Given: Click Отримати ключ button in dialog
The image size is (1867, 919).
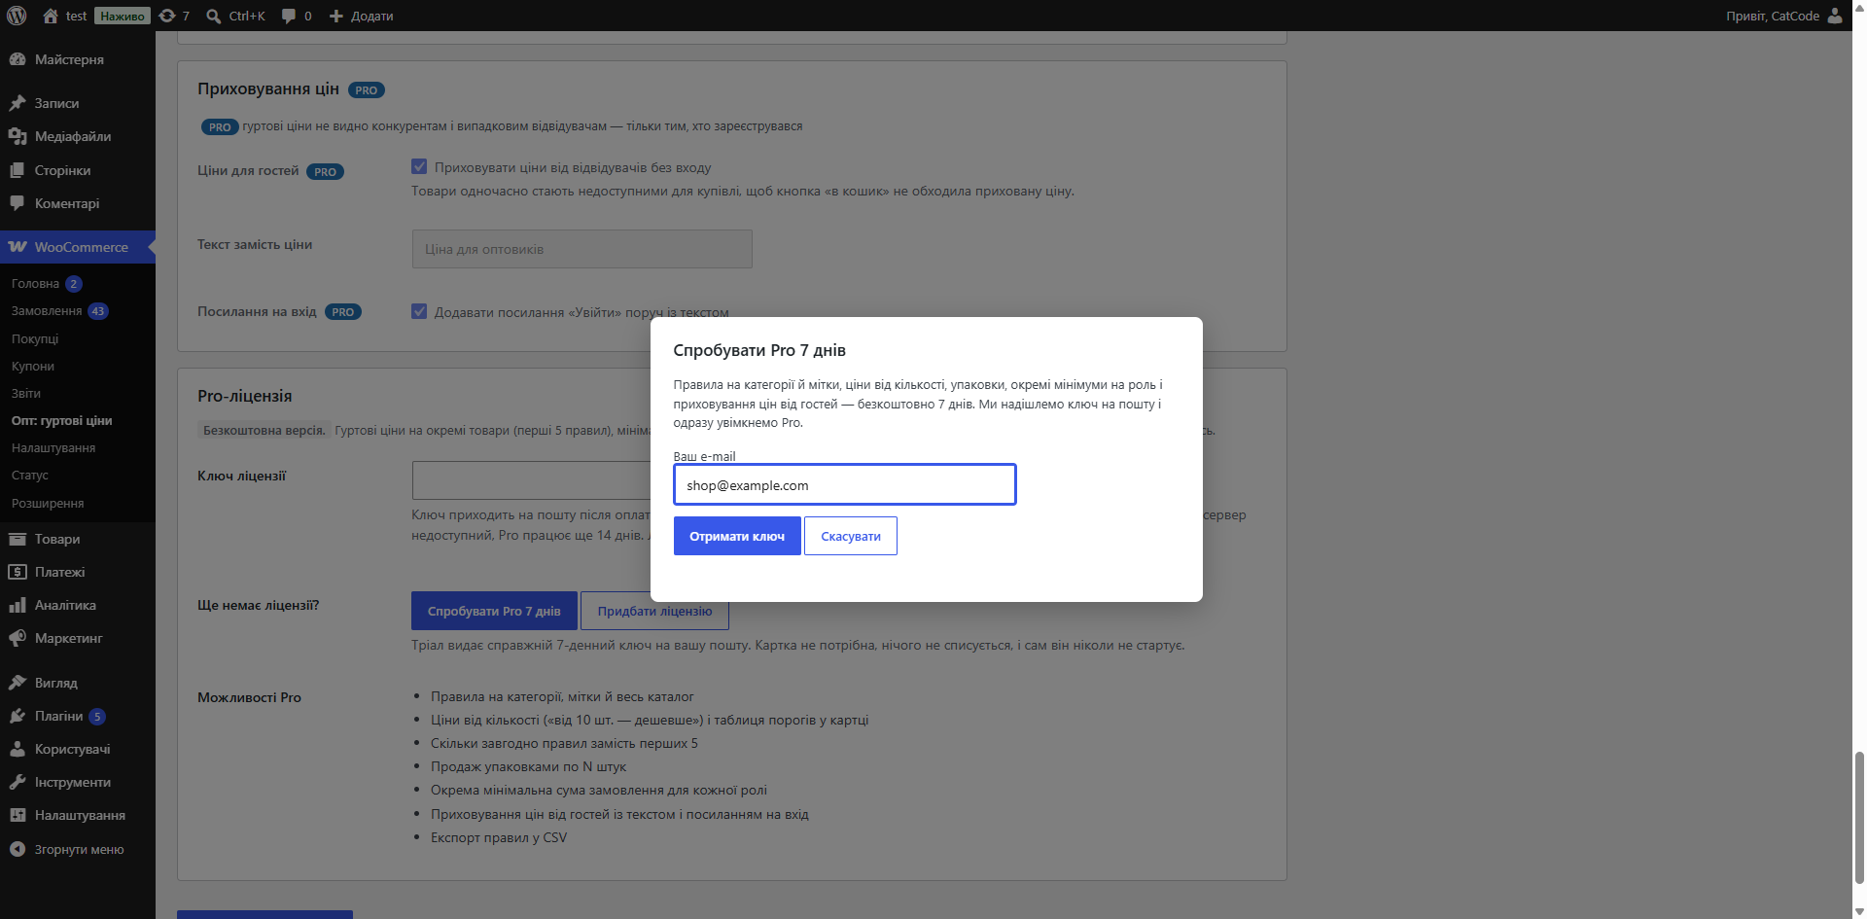Looking at the screenshot, I should tap(737, 536).
